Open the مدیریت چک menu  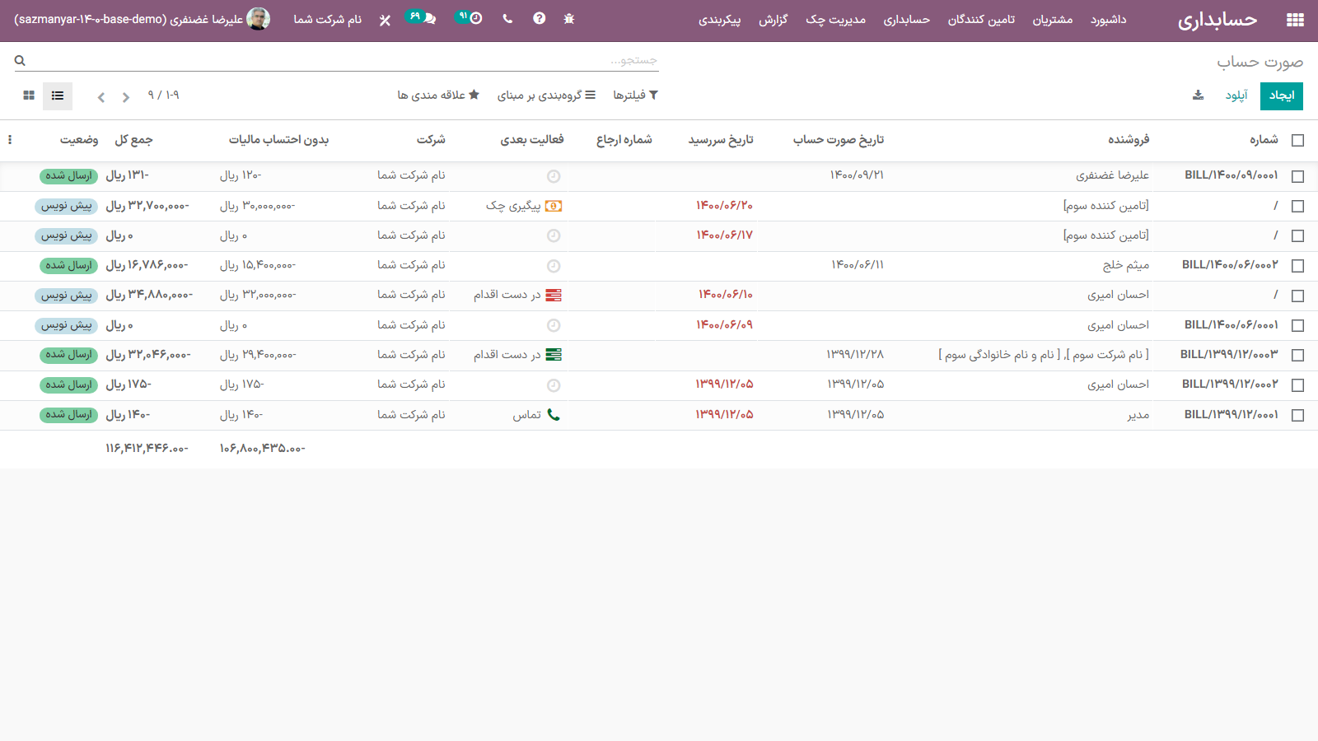point(835,20)
